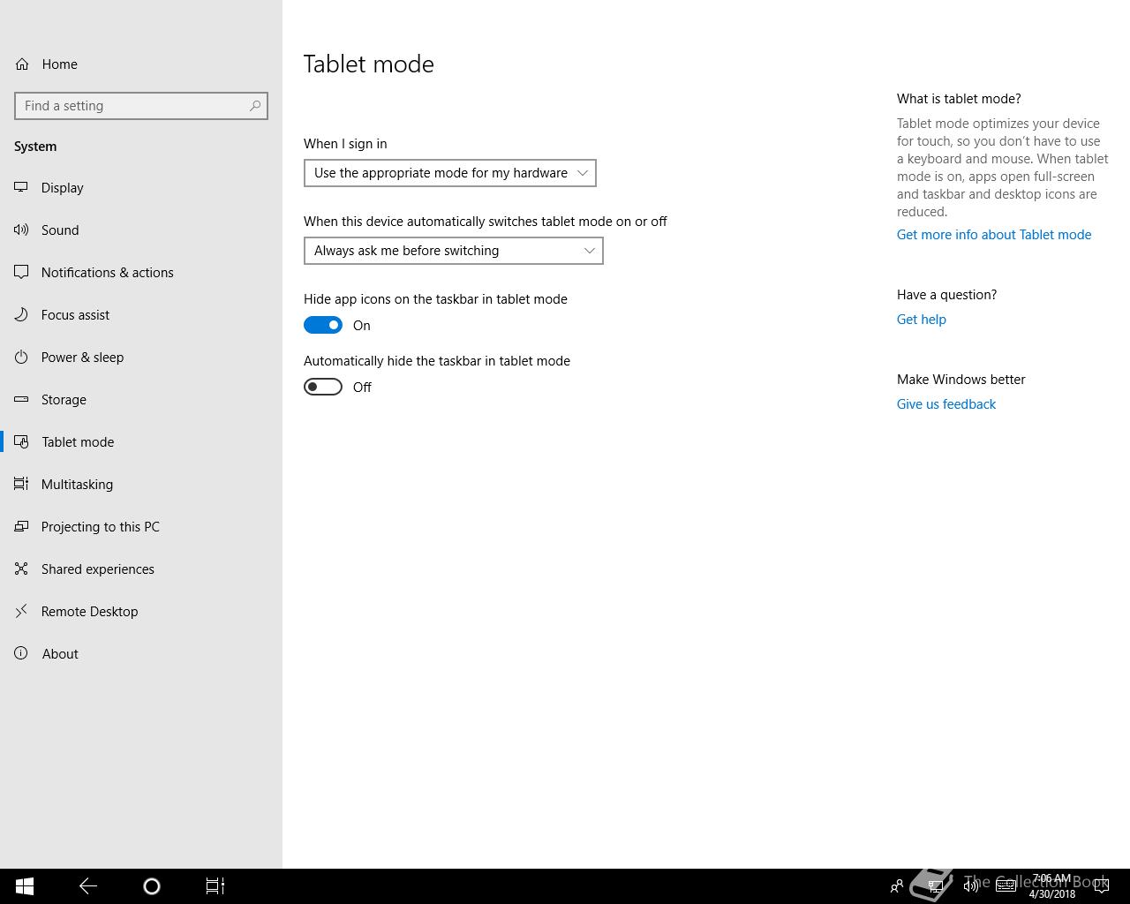Open Notifications & actions settings
Screen dimensions: 1130x904
[141, 272]
